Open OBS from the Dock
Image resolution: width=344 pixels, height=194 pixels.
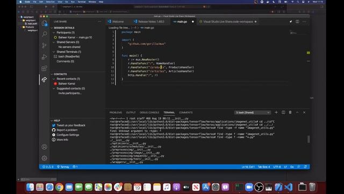(x=259, y=187)
